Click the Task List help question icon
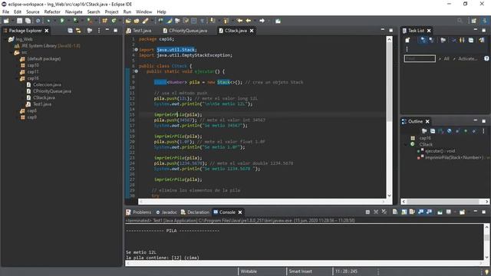The height and width of the screenshot is (276, 491). [x=486, y=58]
